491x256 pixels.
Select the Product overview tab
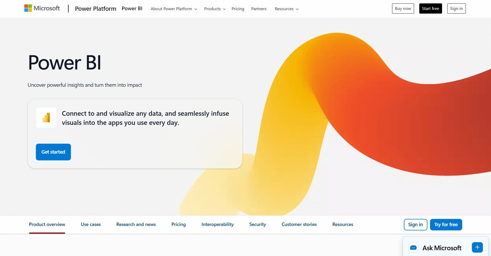47,224
